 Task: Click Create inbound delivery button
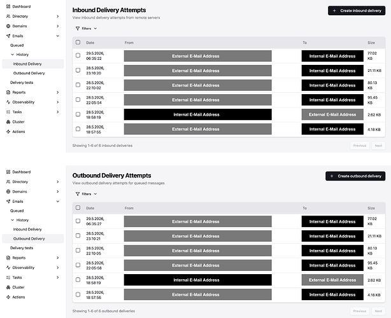pos(357,11)
